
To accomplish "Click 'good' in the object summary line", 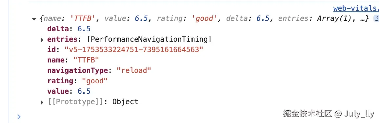I will [204, 19].
